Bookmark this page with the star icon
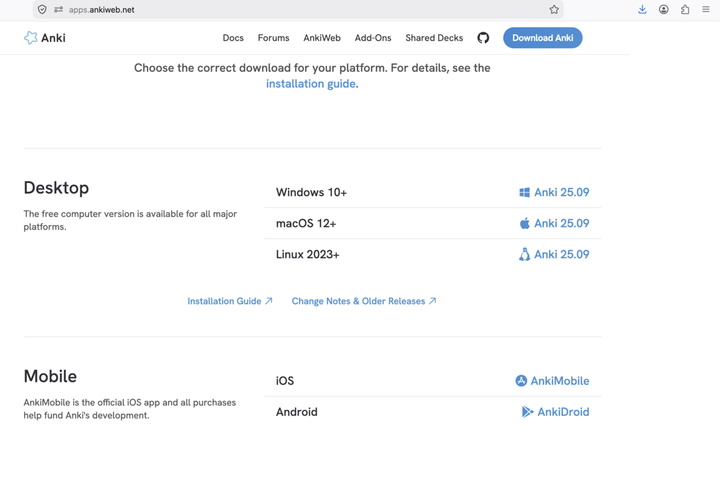This screenshot has width=720, height=499. [x=554, y=10]
